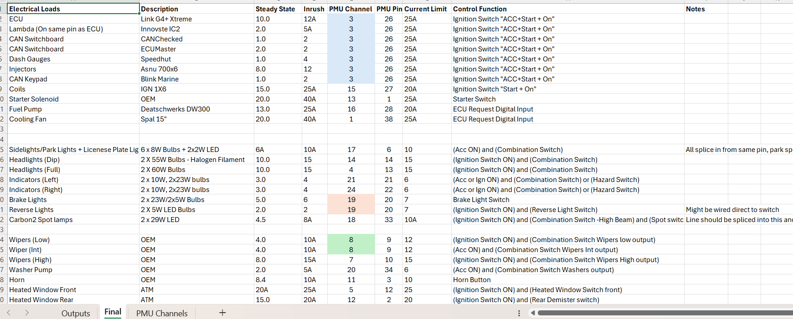Viewport: 793px width, 319px height.
Task: Select the blue PMU Channel cell for ECU
Action: click(351, 19)
